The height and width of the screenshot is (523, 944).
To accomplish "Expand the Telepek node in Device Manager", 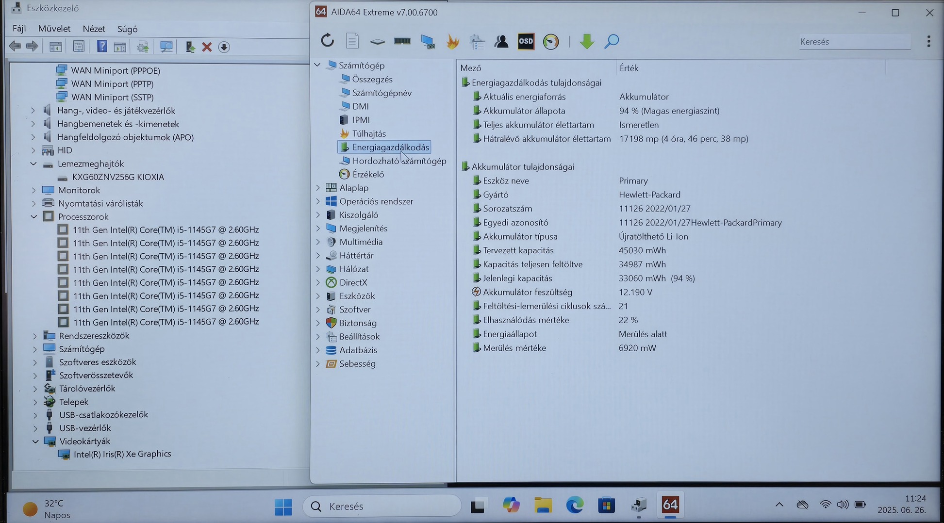I will [x=35, y=402].
